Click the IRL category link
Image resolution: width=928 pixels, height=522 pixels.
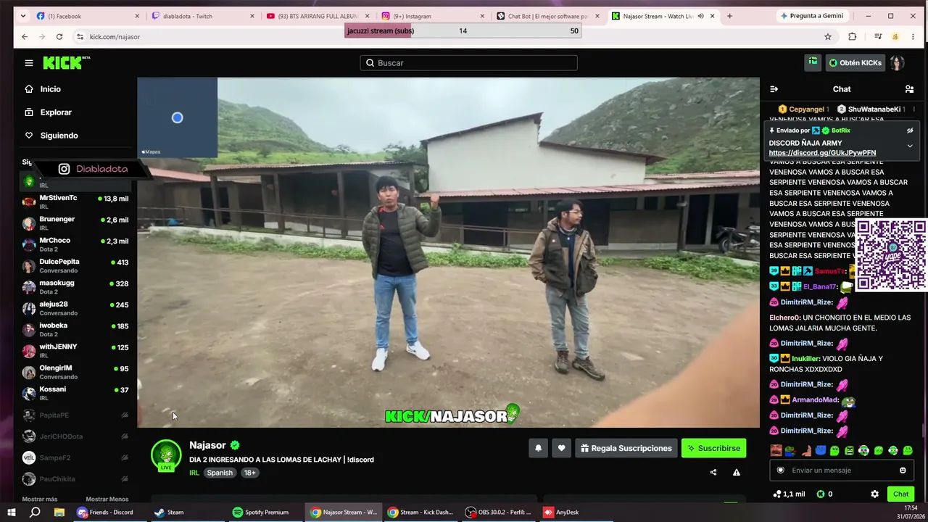194,473
